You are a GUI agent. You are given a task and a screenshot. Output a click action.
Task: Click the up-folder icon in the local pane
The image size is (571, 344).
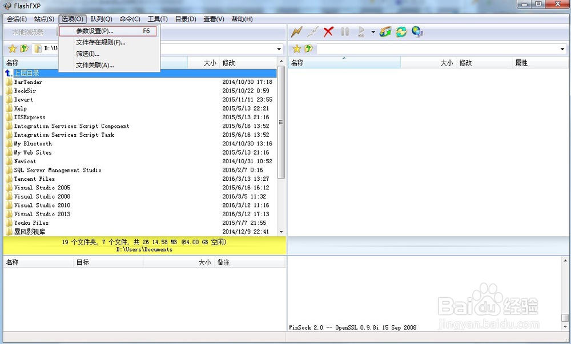pyautogui.click(x=24, y=48)
